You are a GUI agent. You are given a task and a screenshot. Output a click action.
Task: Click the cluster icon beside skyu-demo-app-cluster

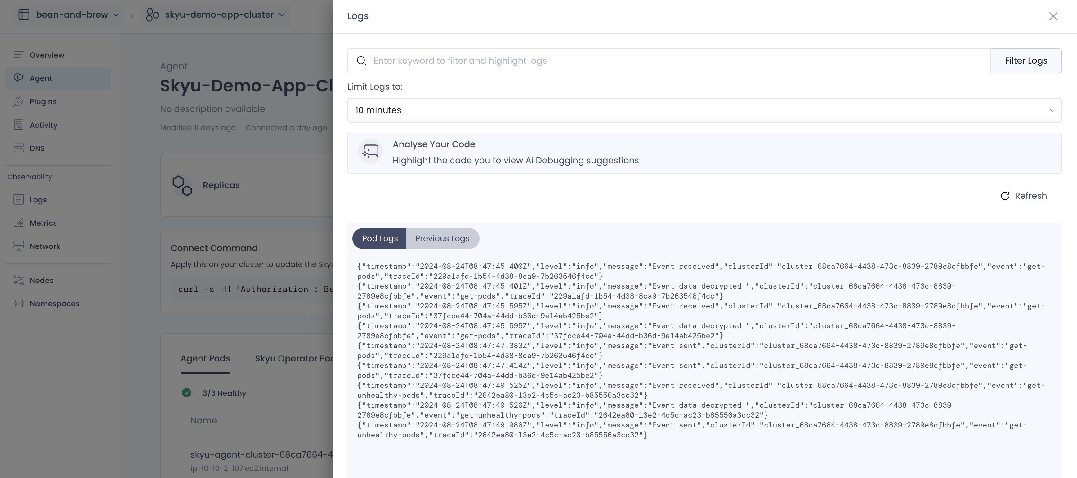tap(152, 15)
